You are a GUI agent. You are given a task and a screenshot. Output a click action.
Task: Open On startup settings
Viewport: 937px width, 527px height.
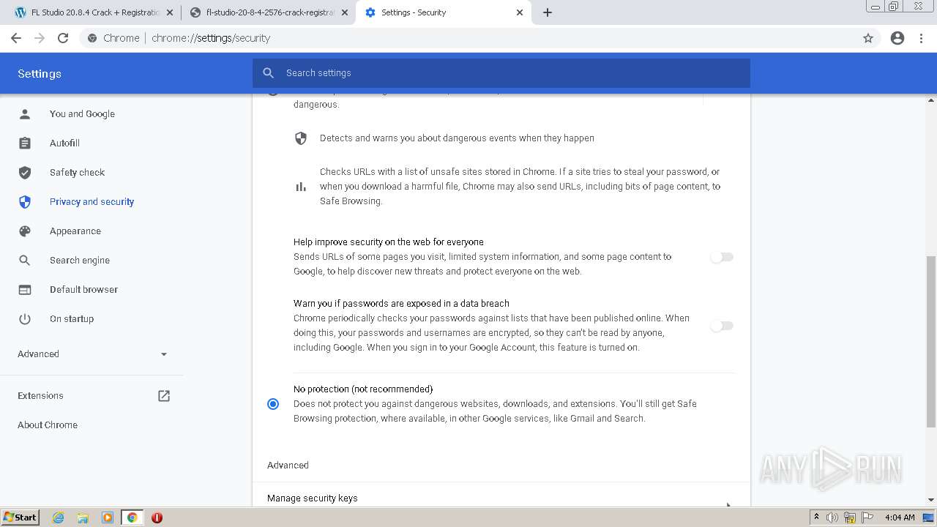(x=72, y=319)
